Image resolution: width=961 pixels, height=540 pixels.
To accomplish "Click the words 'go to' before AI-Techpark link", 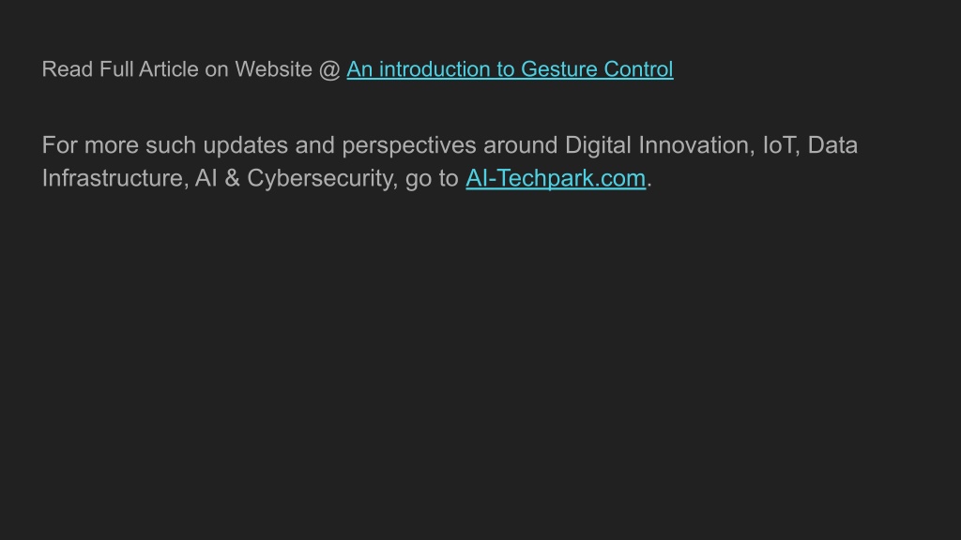I will pyautogui.click(x=432, y=179).
